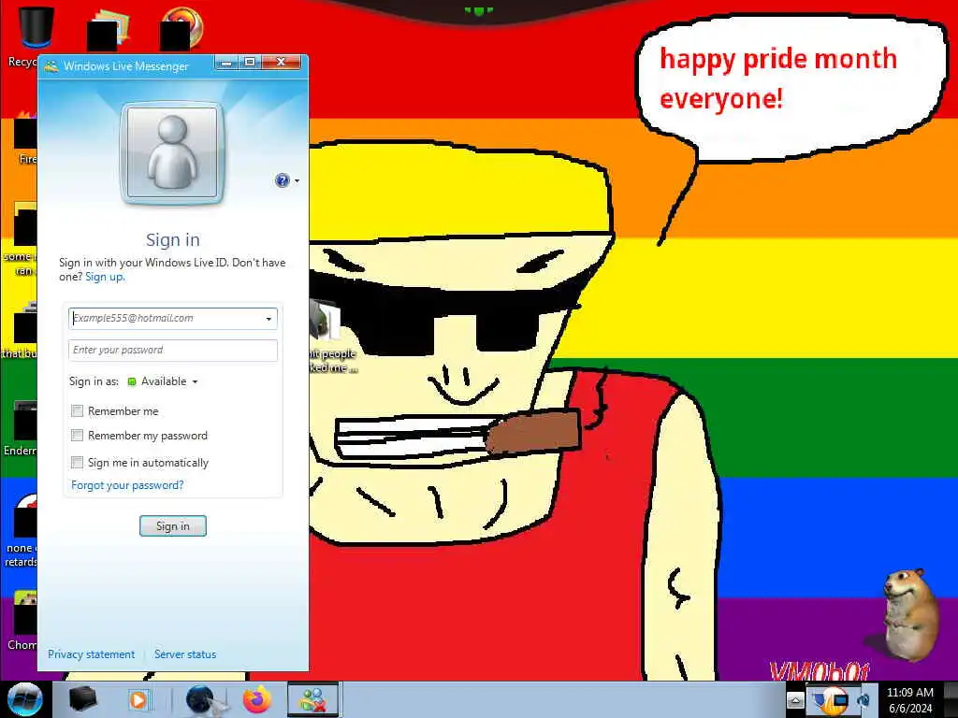Screen dimensions: 958x718
Task: Maximize the Windows Live Messenger window
Action: point(249,63)
